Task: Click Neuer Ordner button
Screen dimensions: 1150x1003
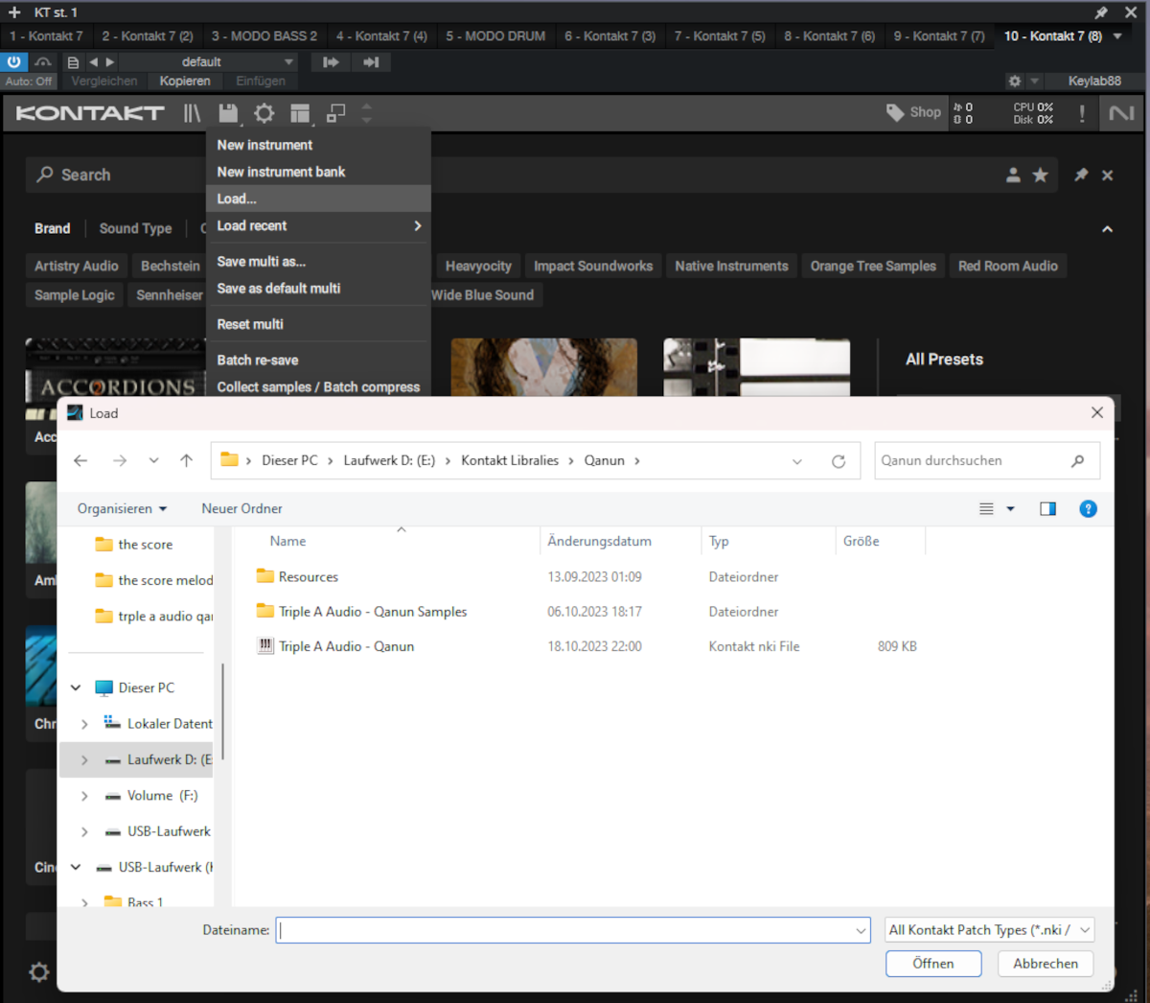Action: tap(241, 509)
